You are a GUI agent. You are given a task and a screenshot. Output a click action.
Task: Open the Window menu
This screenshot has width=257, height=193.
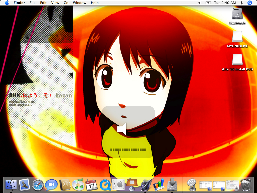pyautogui.click(x=80, y=3)
